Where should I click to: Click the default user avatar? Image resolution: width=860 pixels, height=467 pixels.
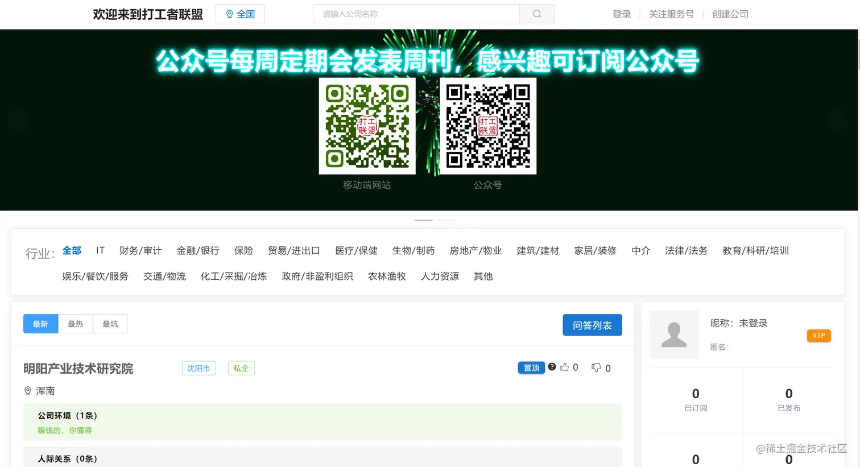tap(674, 334)
